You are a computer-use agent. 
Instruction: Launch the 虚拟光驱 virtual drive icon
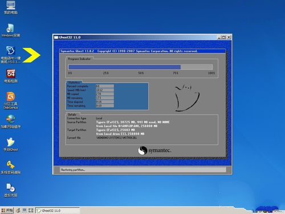coord(11,190)
